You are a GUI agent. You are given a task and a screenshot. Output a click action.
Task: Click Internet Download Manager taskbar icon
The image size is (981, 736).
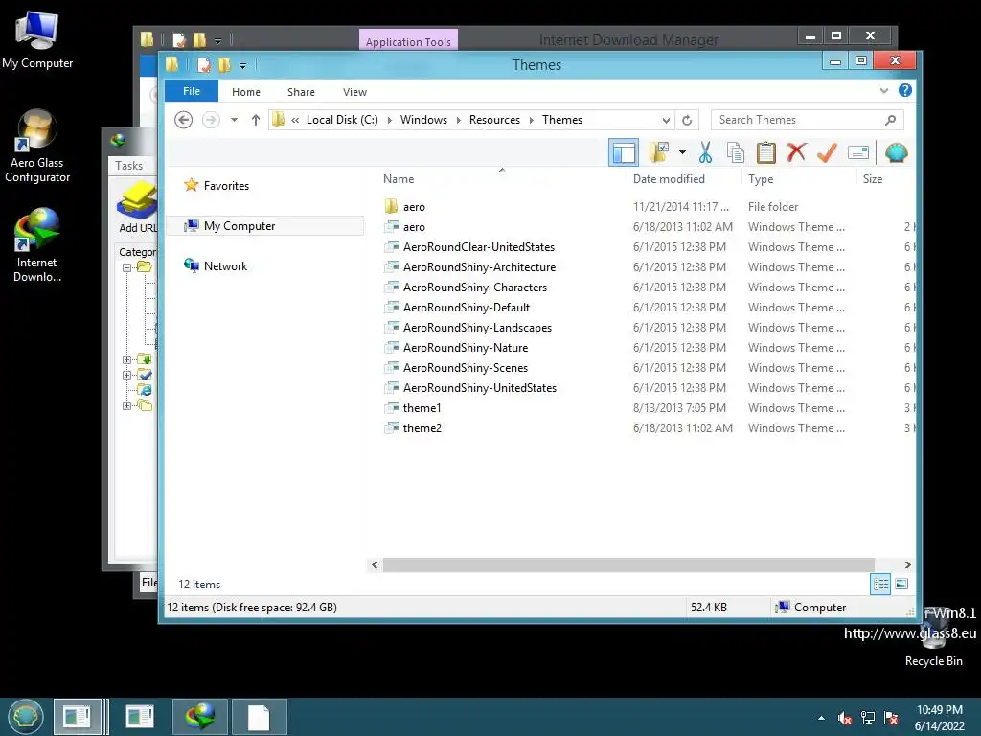200,717
